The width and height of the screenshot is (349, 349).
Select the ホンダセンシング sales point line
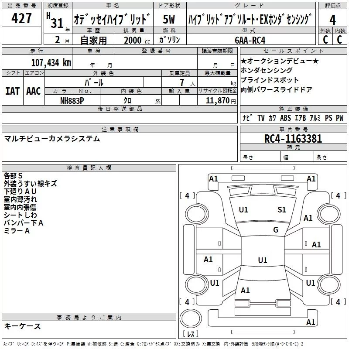(267, 70)
